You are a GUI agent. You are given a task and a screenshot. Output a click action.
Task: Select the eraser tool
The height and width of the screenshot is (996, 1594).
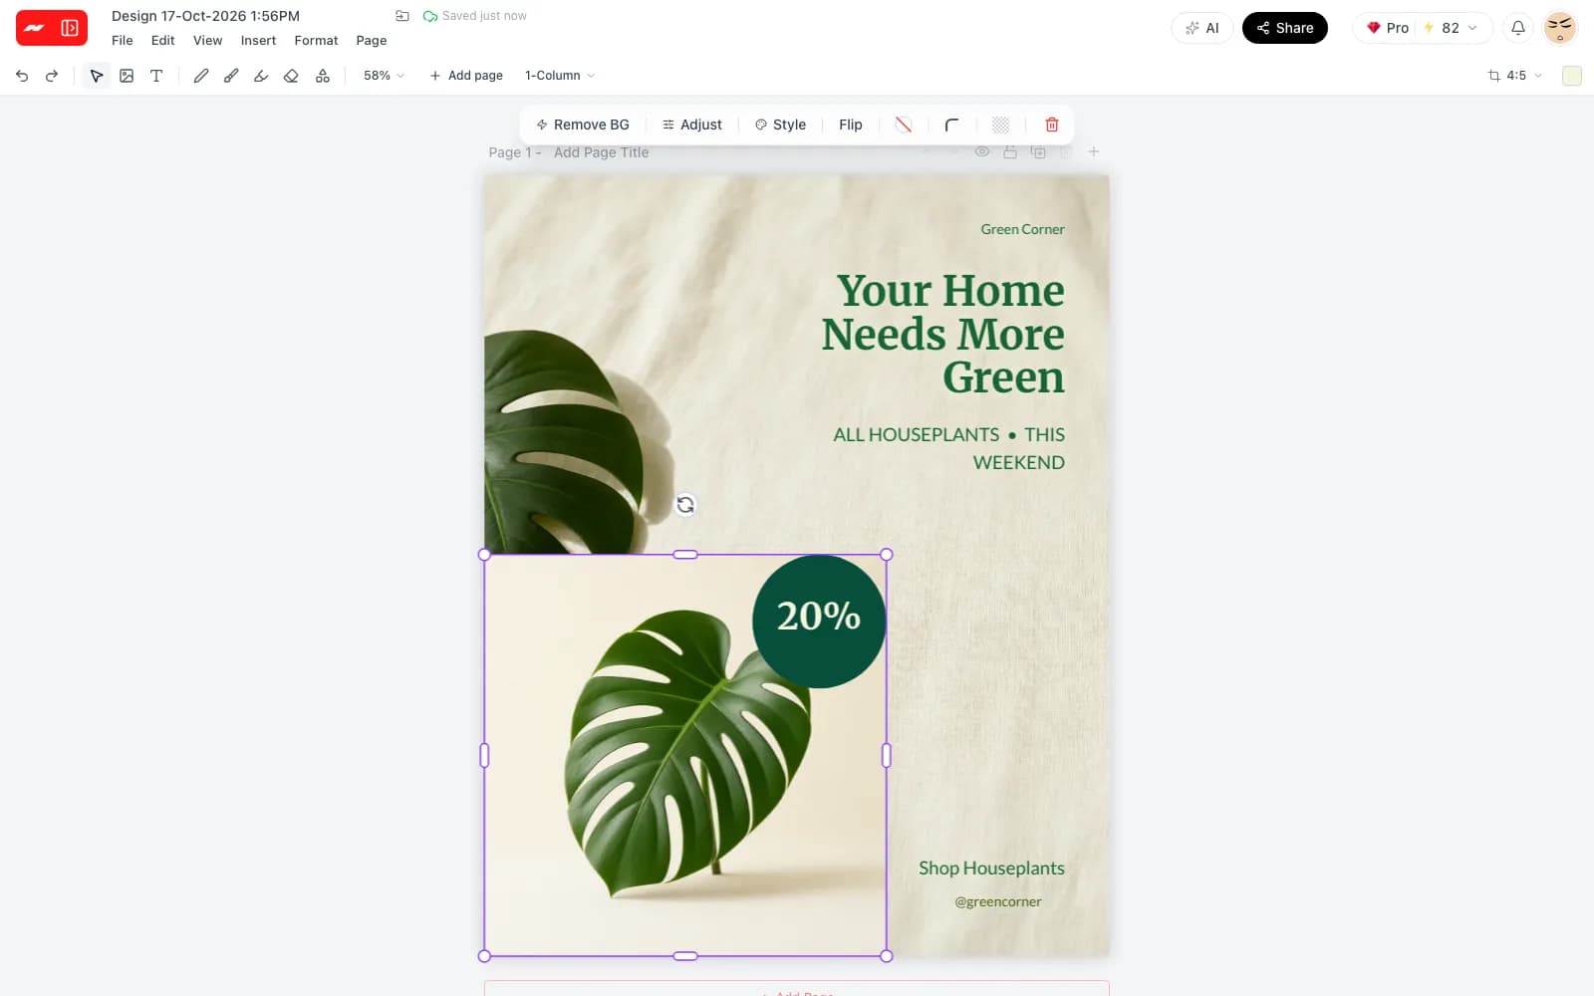[x=291, y=76]
